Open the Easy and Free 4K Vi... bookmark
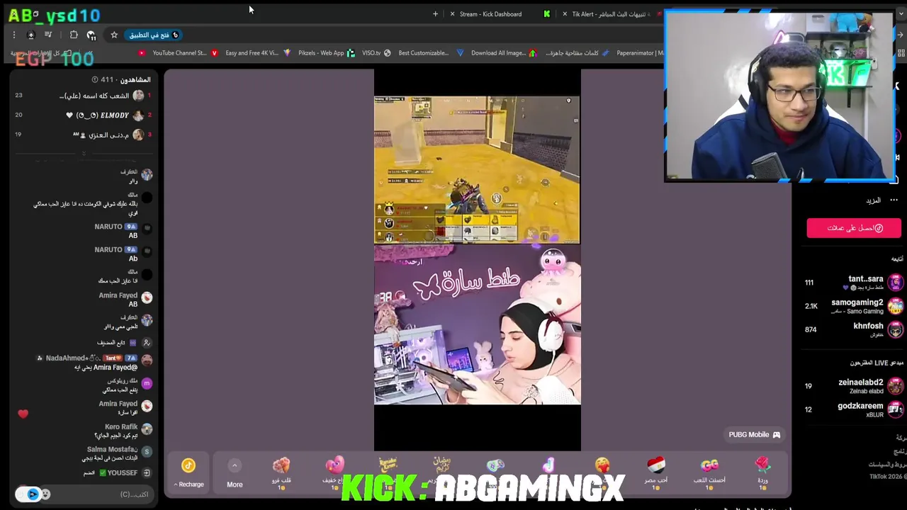 pos(245,53)
